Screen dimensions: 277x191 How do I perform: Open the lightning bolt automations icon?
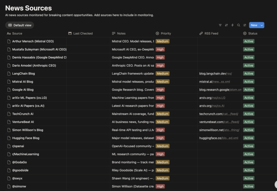pyautogui.click(x=232, y=25)
